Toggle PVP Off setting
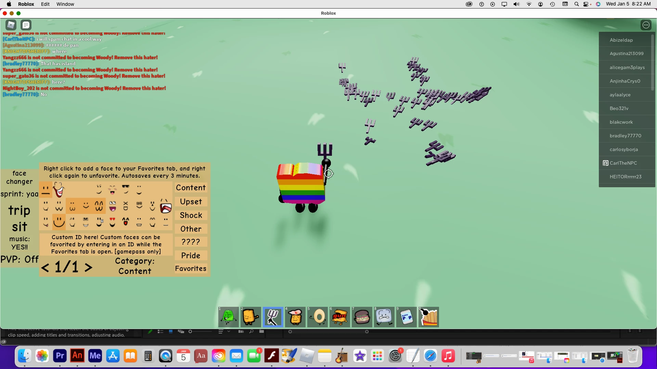The image size is (657, 369). (20, 259)
